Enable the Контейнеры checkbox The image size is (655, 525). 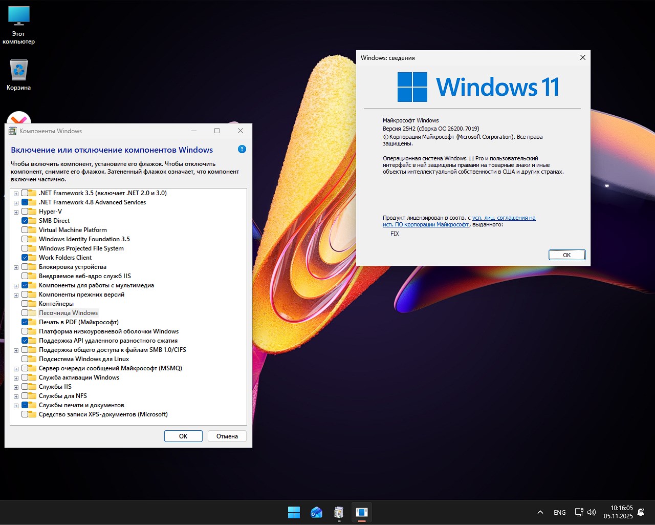pyautogui.click(x=25, y=304)
